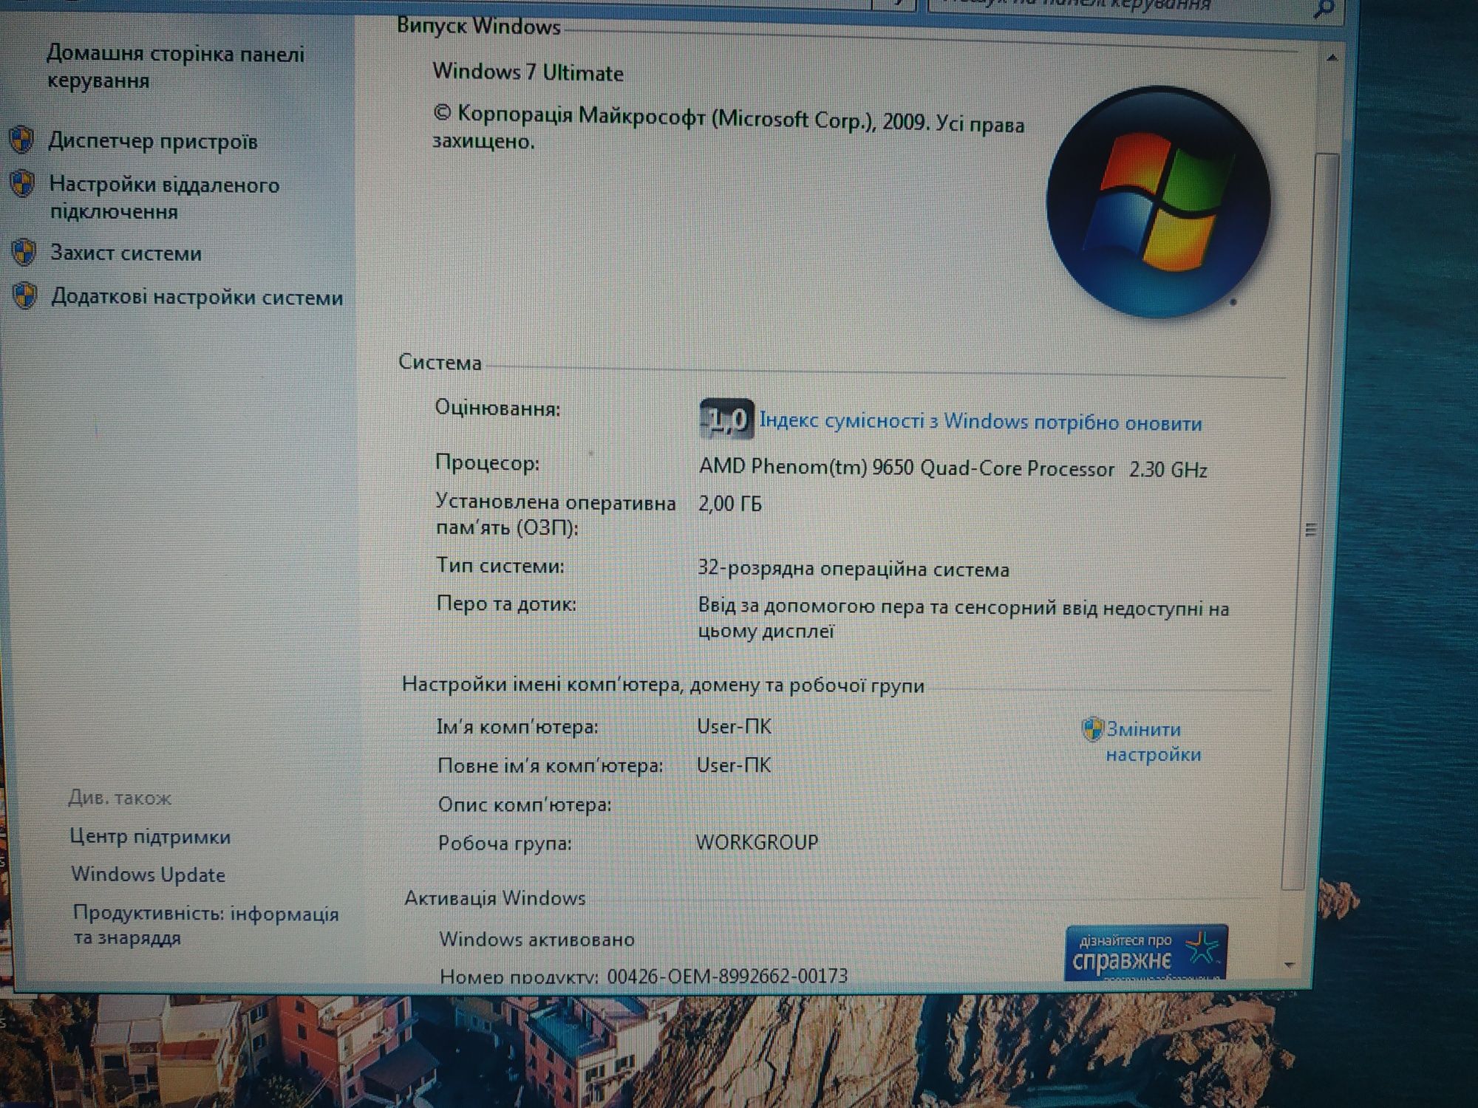1478x1108 pixels.
Task: Select the text 32-розрядна операційна система
Action: (x=854, y=569)
